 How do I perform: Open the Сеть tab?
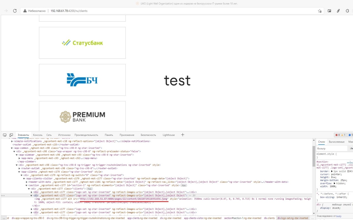pos(49,135)
